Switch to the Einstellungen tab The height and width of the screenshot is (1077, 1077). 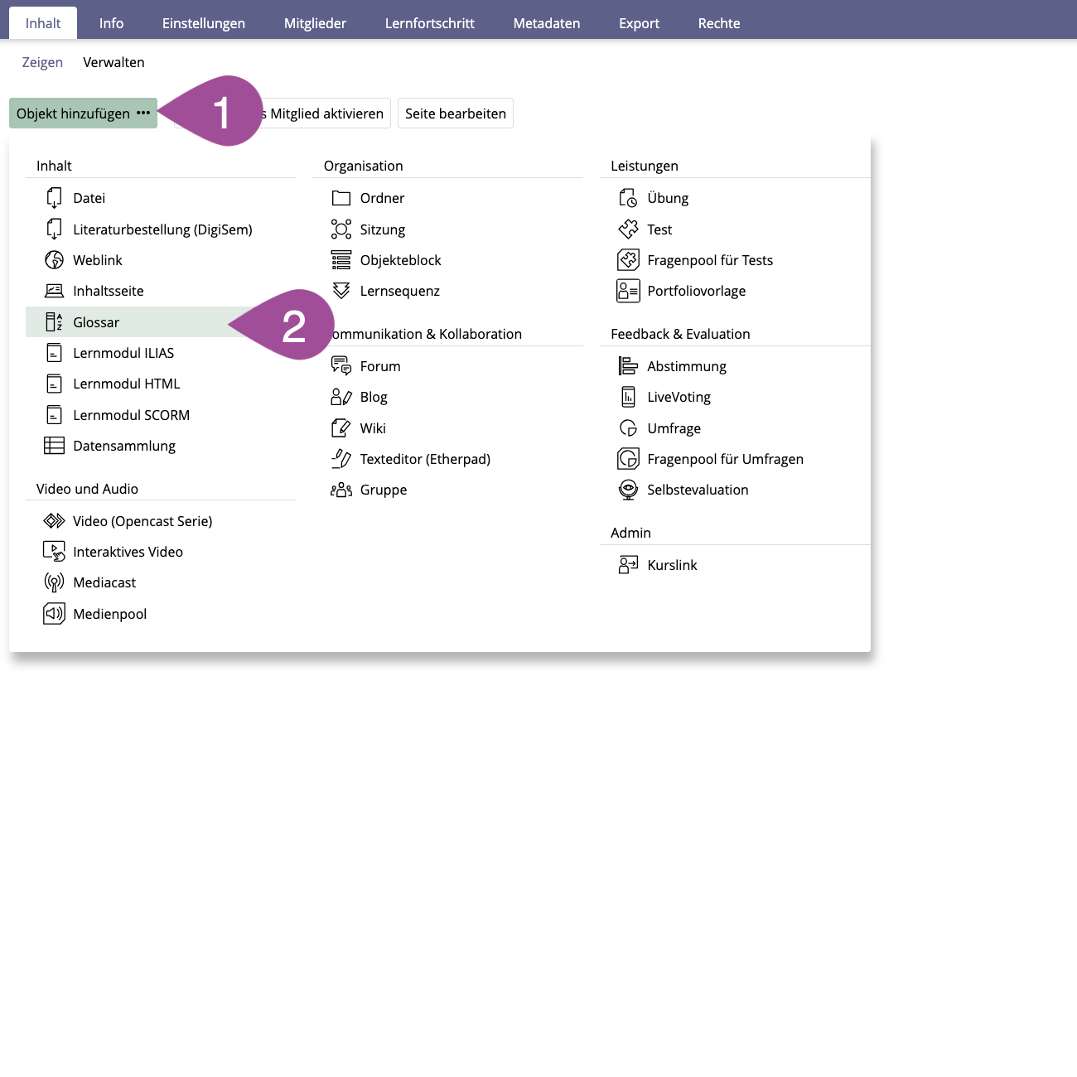203,23
